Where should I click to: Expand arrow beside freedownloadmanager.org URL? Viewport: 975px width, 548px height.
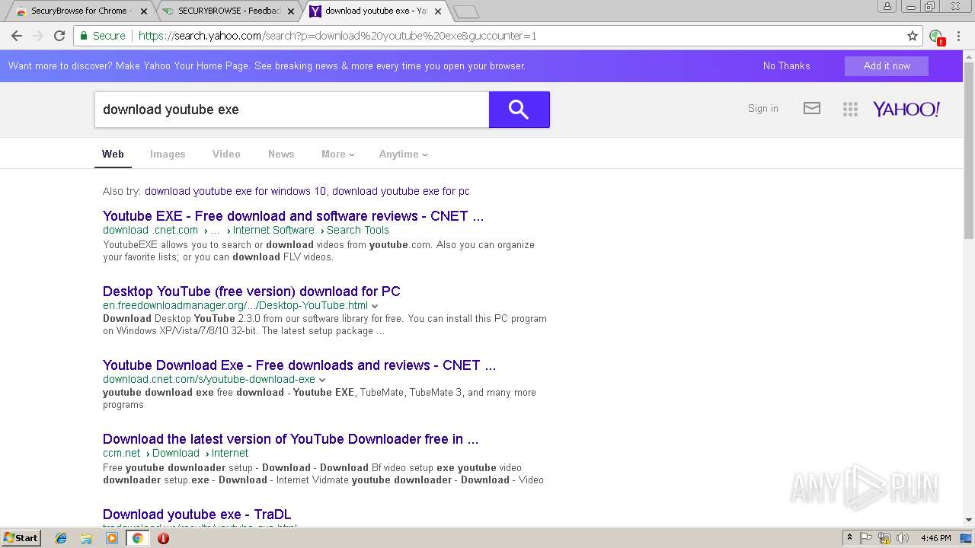[x=375, y=306]
